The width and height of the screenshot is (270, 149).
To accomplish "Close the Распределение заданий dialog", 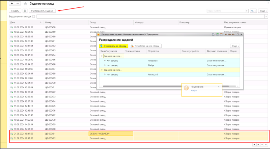I will 241,34.
